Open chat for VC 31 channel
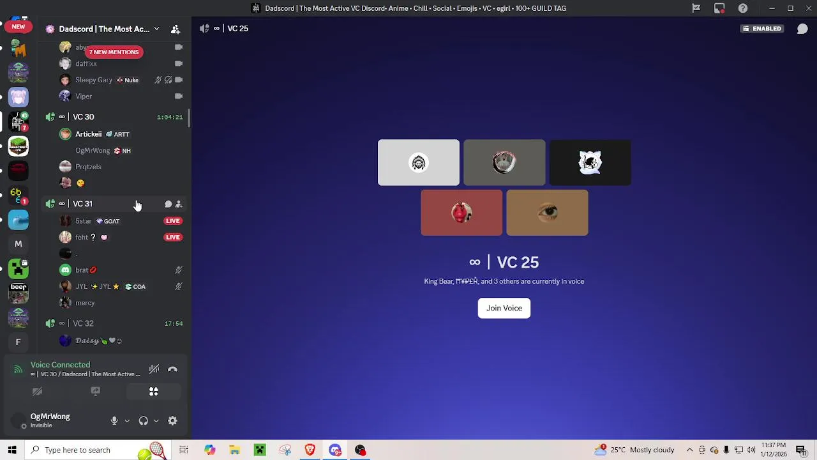 point(168,204)
